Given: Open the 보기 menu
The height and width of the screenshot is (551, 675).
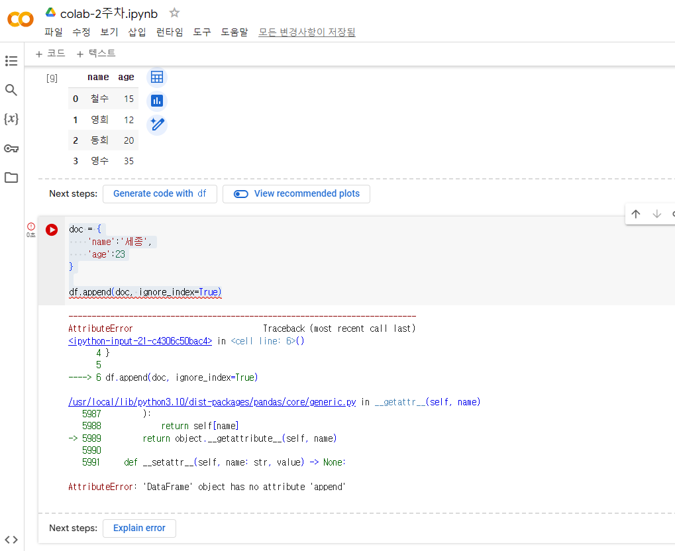Looking at the screenshot, I should click(x=109, y=32).
